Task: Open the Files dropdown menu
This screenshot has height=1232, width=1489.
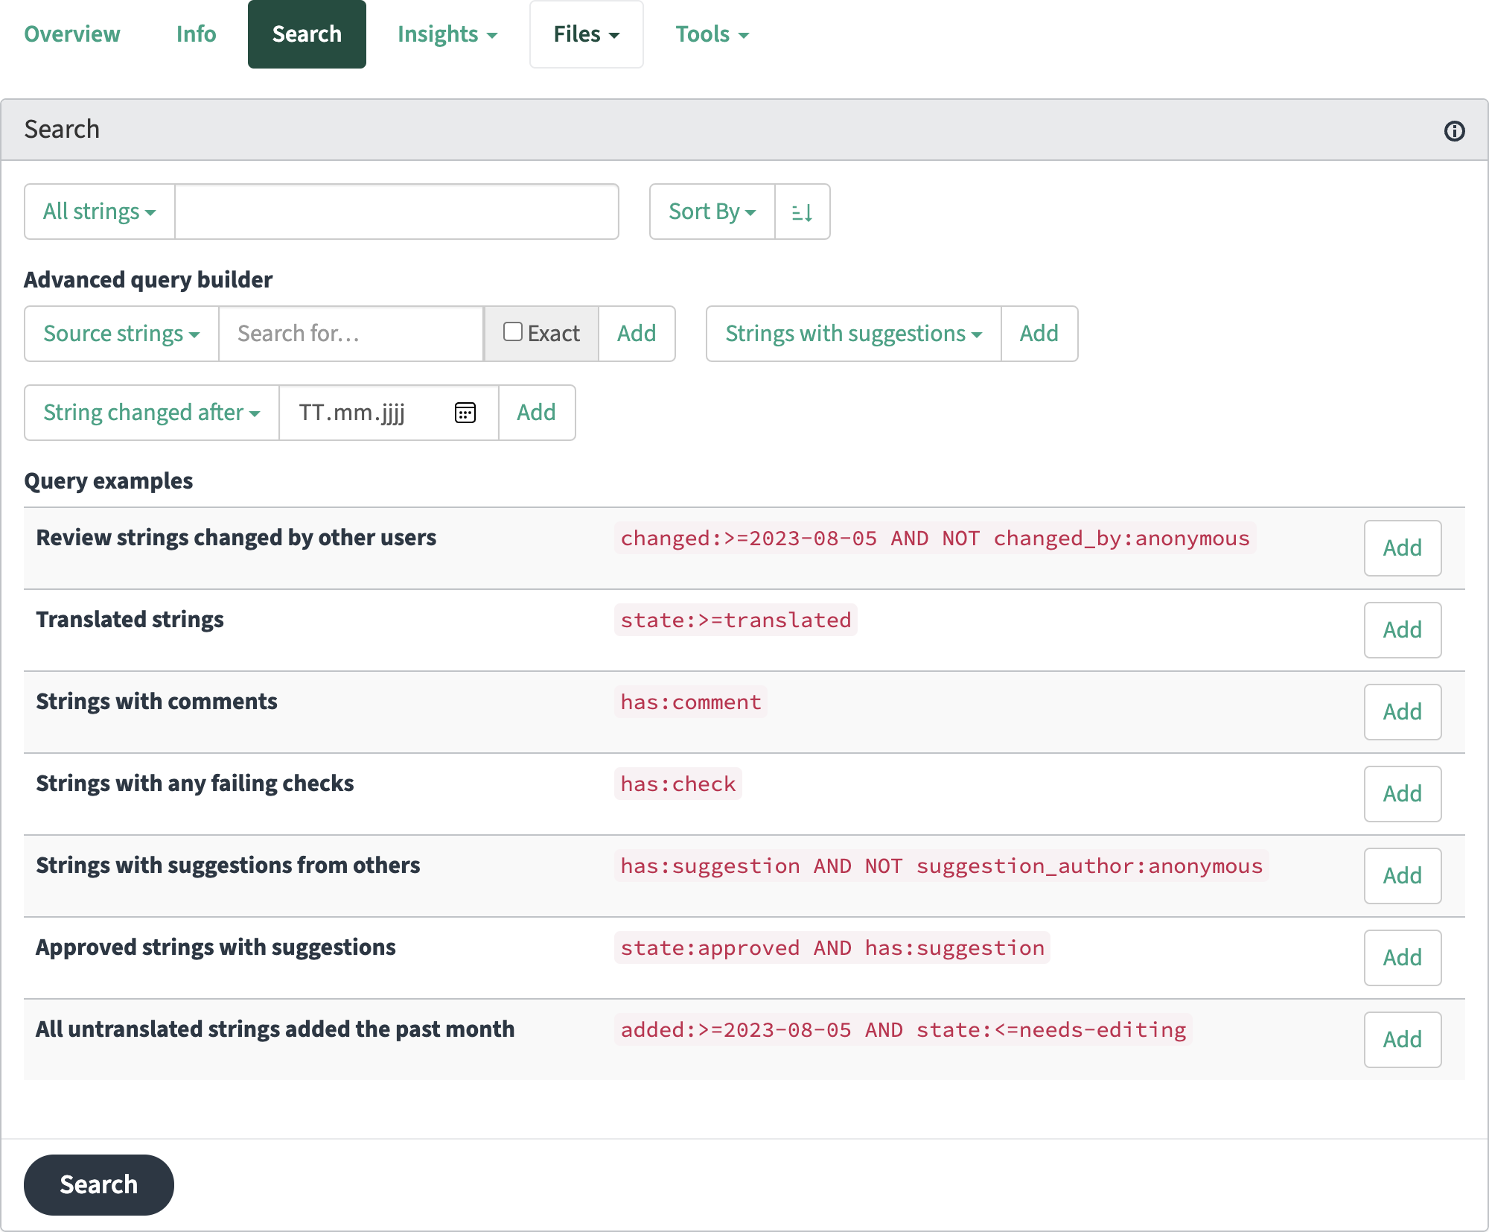Action: pyautogui.click(x=587, y=34)
